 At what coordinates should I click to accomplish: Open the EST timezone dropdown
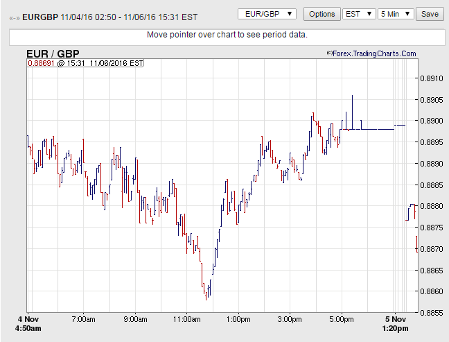pyautogui.click(x=359, y=14)
